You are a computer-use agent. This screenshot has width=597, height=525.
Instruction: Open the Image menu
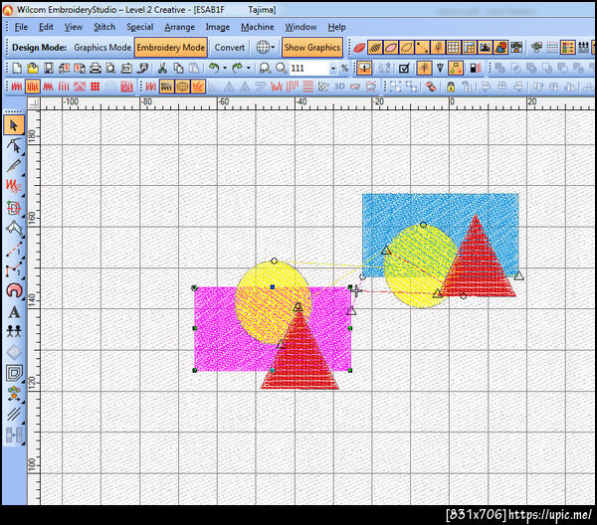(217, 27)
